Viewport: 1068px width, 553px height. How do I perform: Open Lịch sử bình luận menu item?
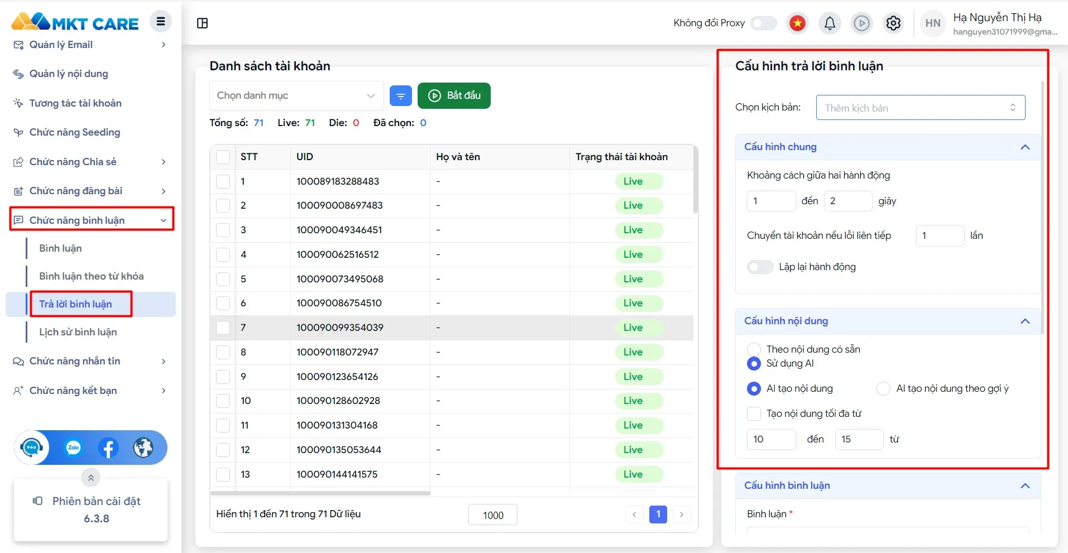[78, 332]
